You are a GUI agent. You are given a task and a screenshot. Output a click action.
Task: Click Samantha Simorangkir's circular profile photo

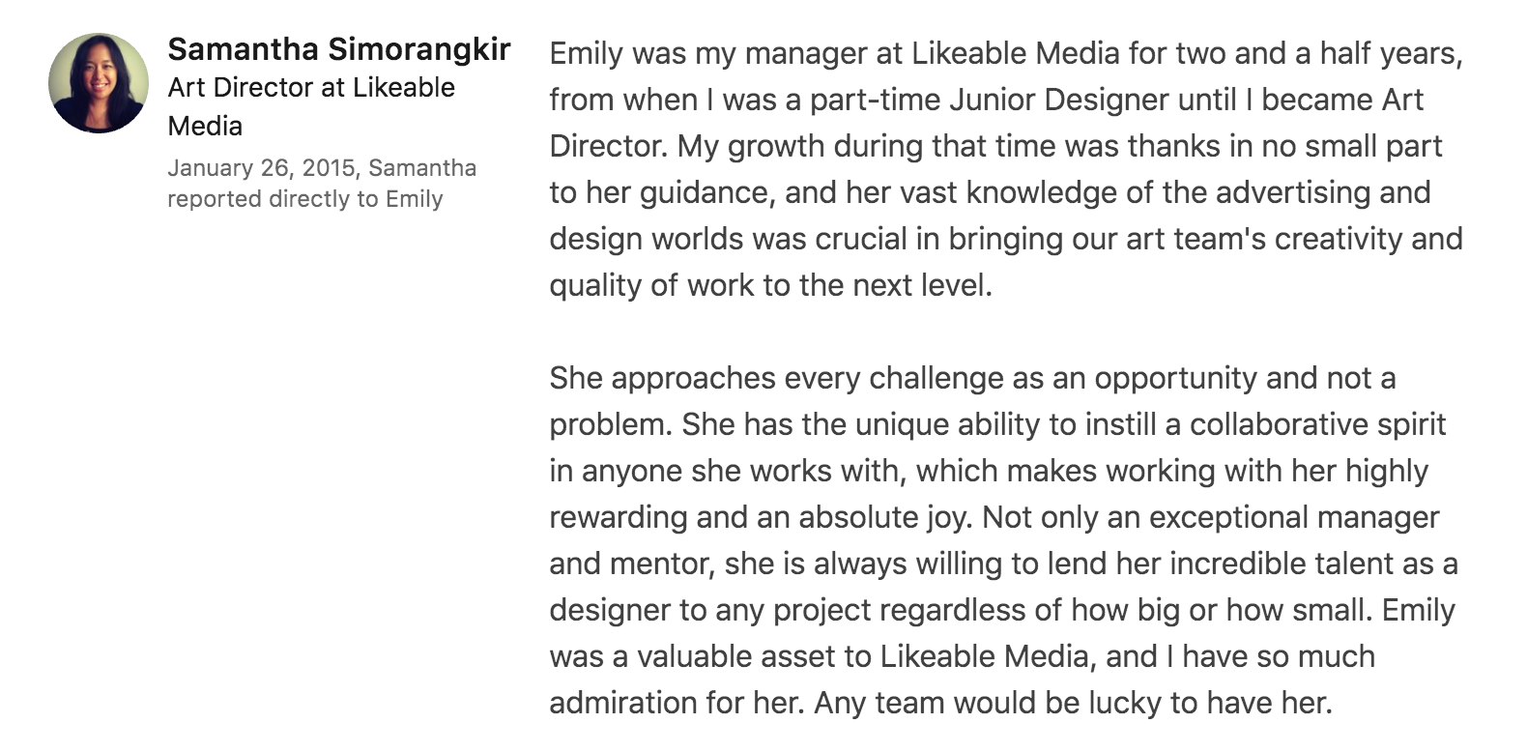99,83
